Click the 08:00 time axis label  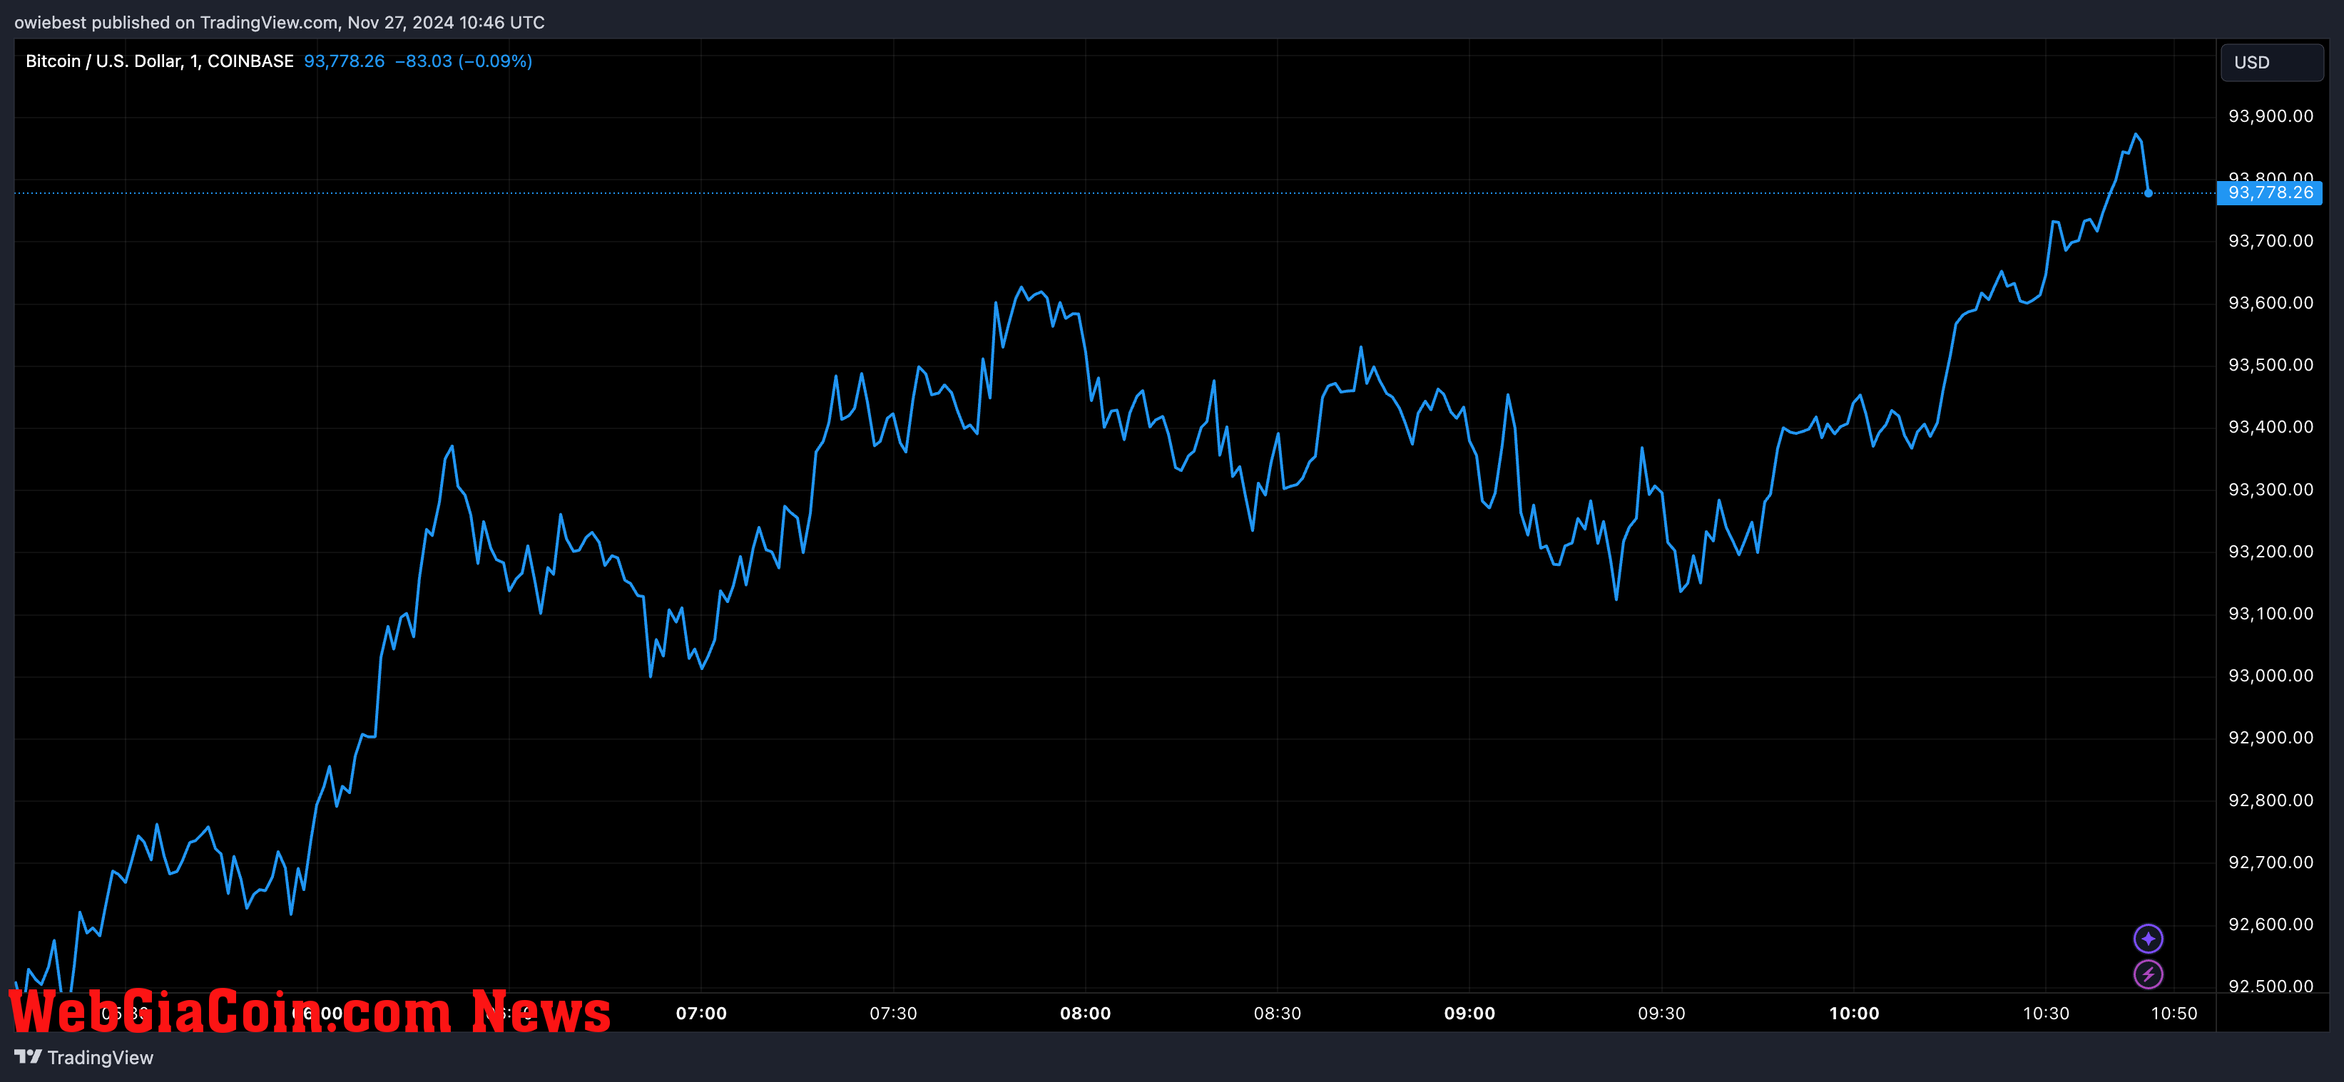[x=1085, y=1013]
